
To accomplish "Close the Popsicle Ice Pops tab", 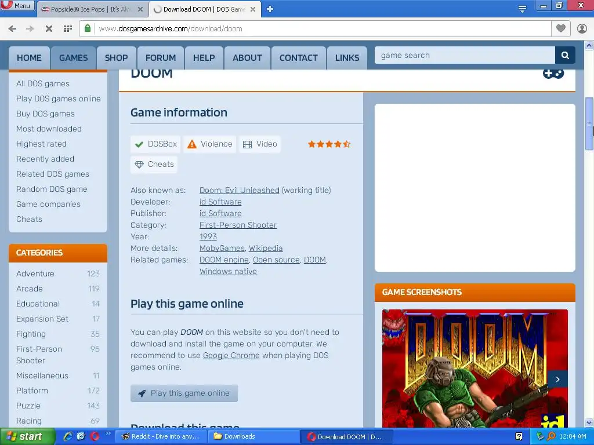I will point(140,9).
